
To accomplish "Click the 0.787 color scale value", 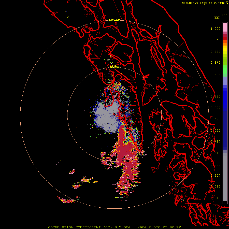I will [x=216, y=74].
